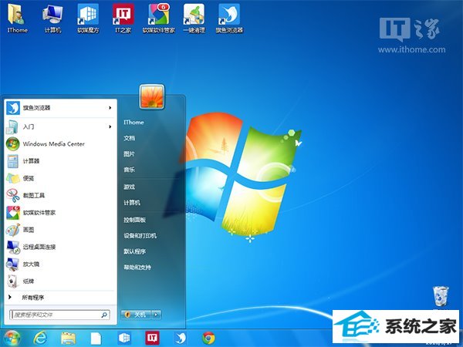Open 音乐 Music link
Viewport: 463px width, 347px height.
coord(130,170)
